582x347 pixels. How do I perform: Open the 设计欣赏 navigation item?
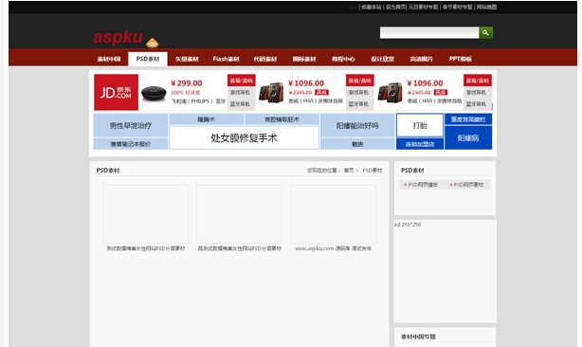click(x=382, y=59)
